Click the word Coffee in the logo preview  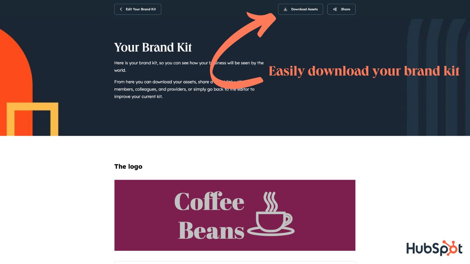click(x=209, y=201)
